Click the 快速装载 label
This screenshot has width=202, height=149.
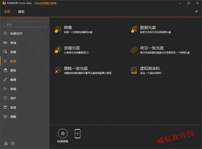pyautogui.click(x=63, y=141)
